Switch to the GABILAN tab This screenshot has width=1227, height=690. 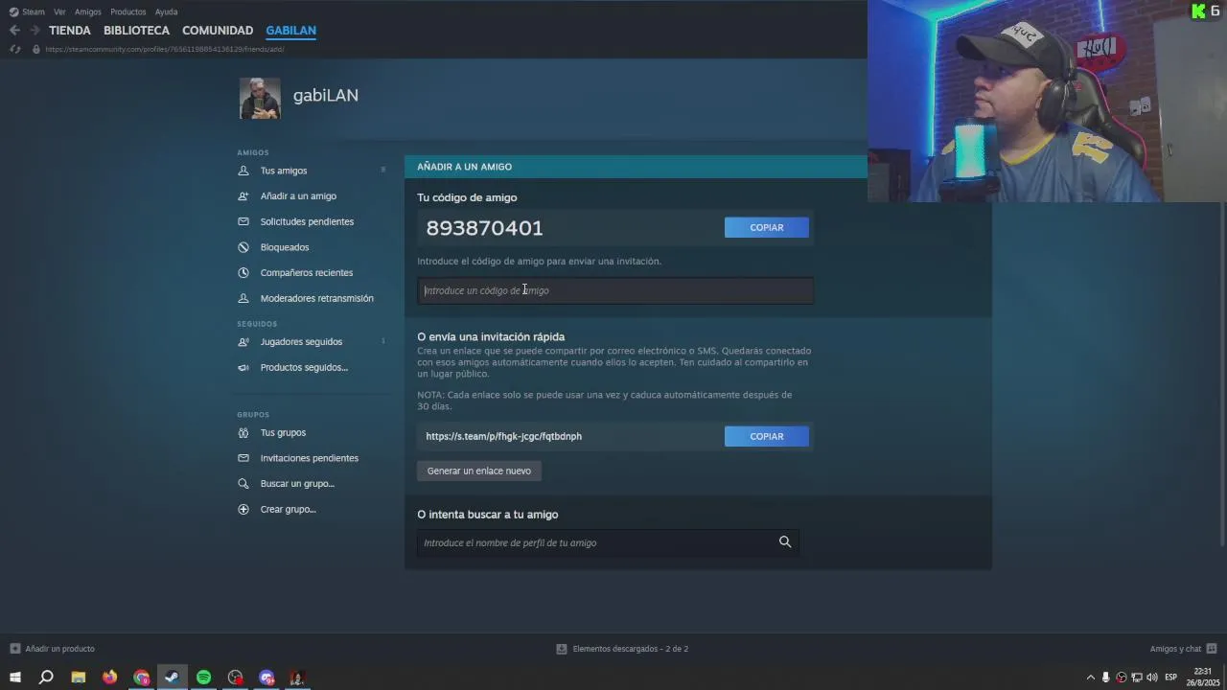(x=291, y=31)
